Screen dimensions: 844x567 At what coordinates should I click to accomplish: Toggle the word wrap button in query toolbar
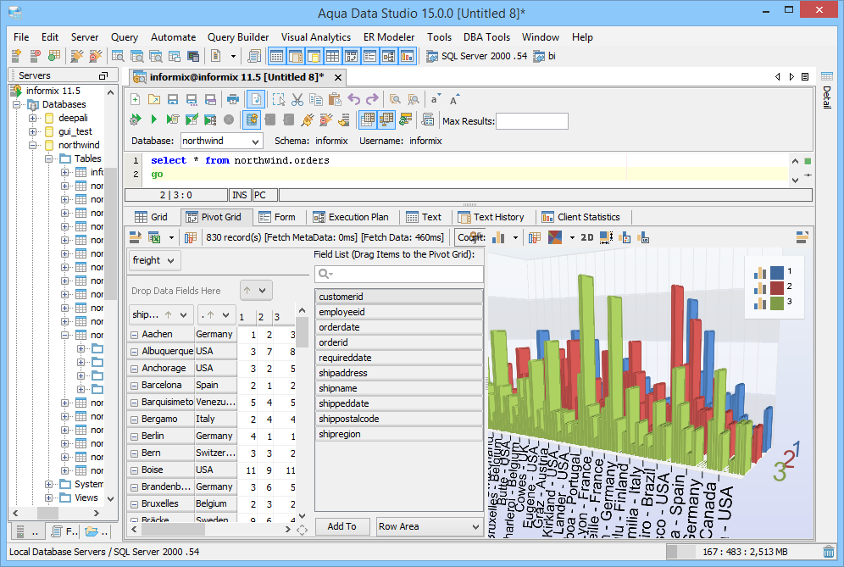click(256, 100)
